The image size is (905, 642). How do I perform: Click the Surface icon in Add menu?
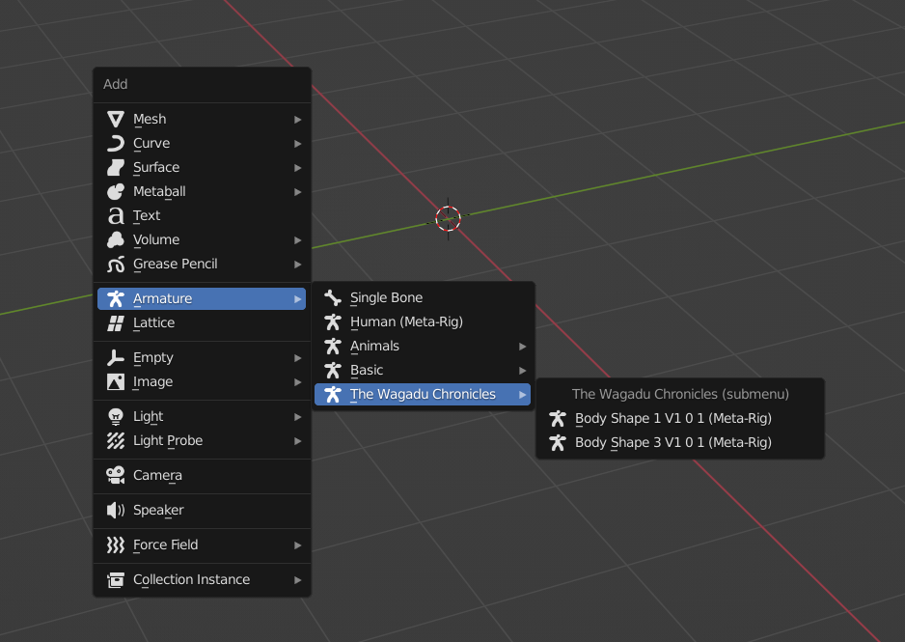coord(116,167)
